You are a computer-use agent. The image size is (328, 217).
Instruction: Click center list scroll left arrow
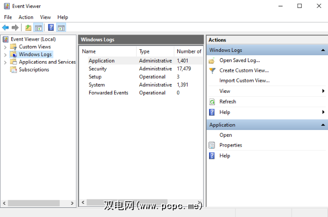83,202
